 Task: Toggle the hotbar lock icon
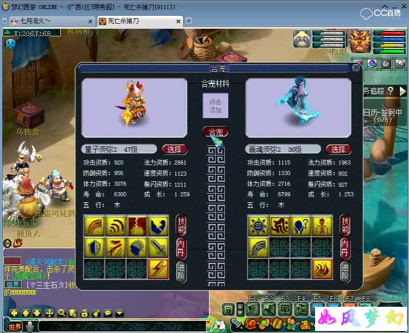[x=228, y=310]
